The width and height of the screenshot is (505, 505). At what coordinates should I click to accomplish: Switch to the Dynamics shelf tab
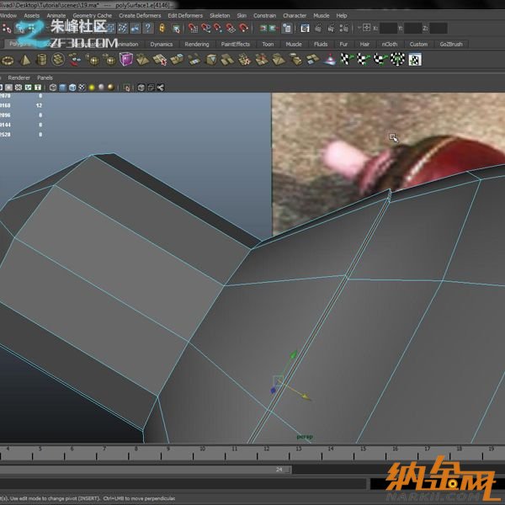tap(162, 44)
